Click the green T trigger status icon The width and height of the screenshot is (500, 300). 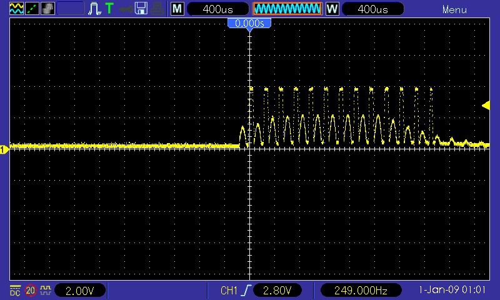[x=109, y=9]
